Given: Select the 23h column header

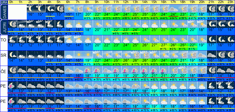Looking at the screenshot, I should [230, 2].
